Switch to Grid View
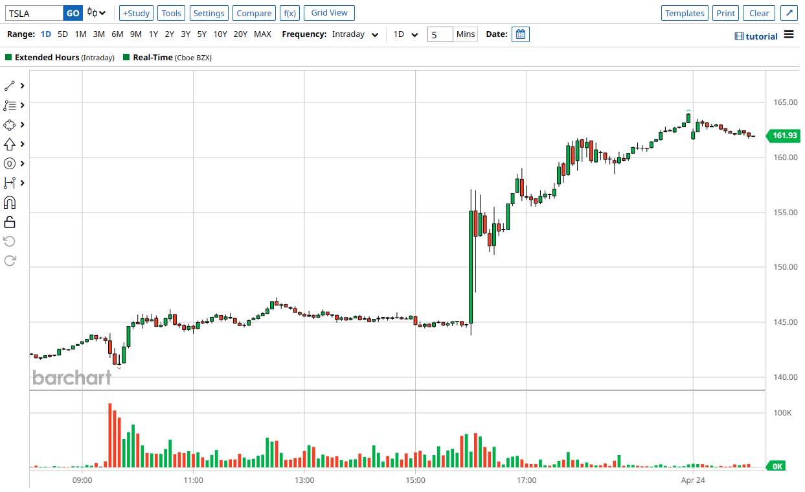 (329, 13)
